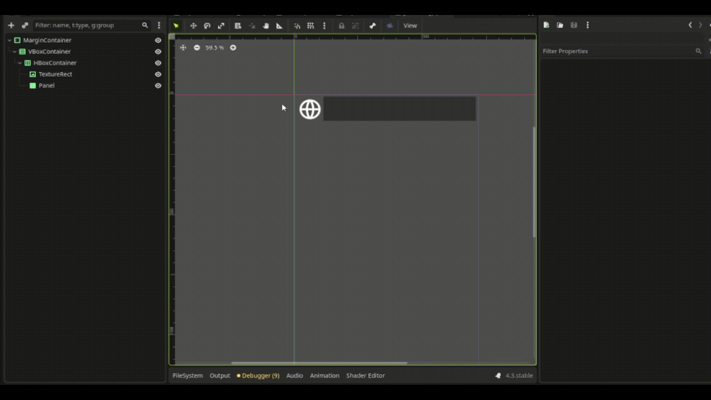Open Inspector three-dot extra options
The height and width of the screenshot is (400, 711).
tap(588, 26)
